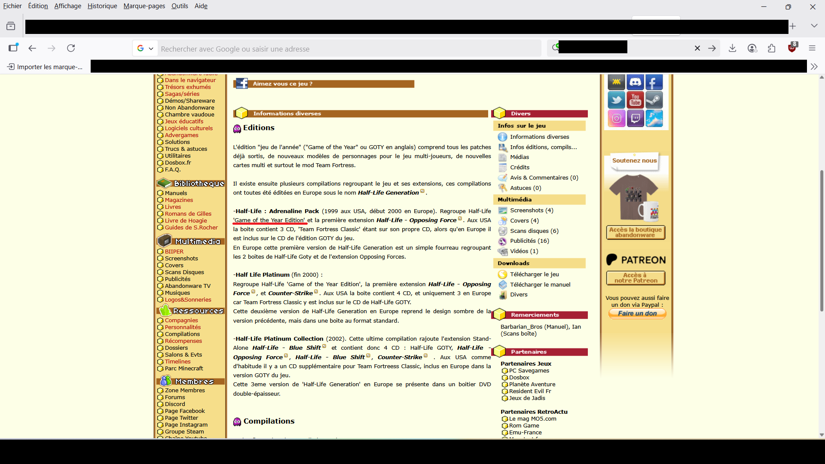Click the Télécharger le jeu disc icon
Image resolution: width=825 pixels, height=464 pixels.
pos(502,274)
